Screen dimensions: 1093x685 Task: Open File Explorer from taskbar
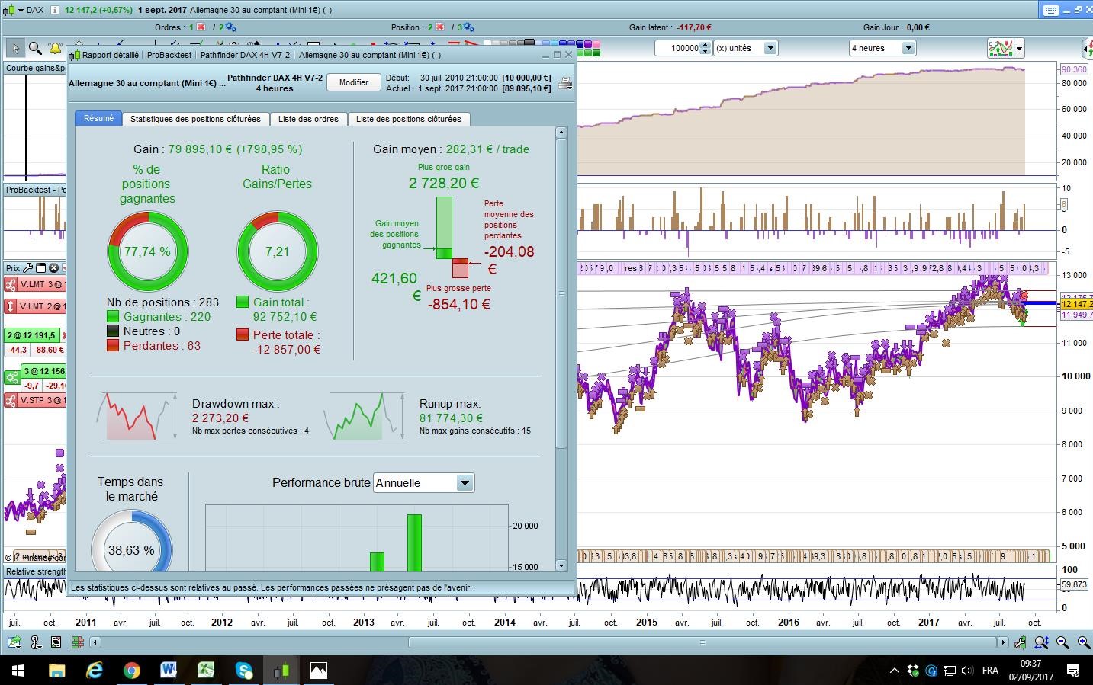click(56, 671)
